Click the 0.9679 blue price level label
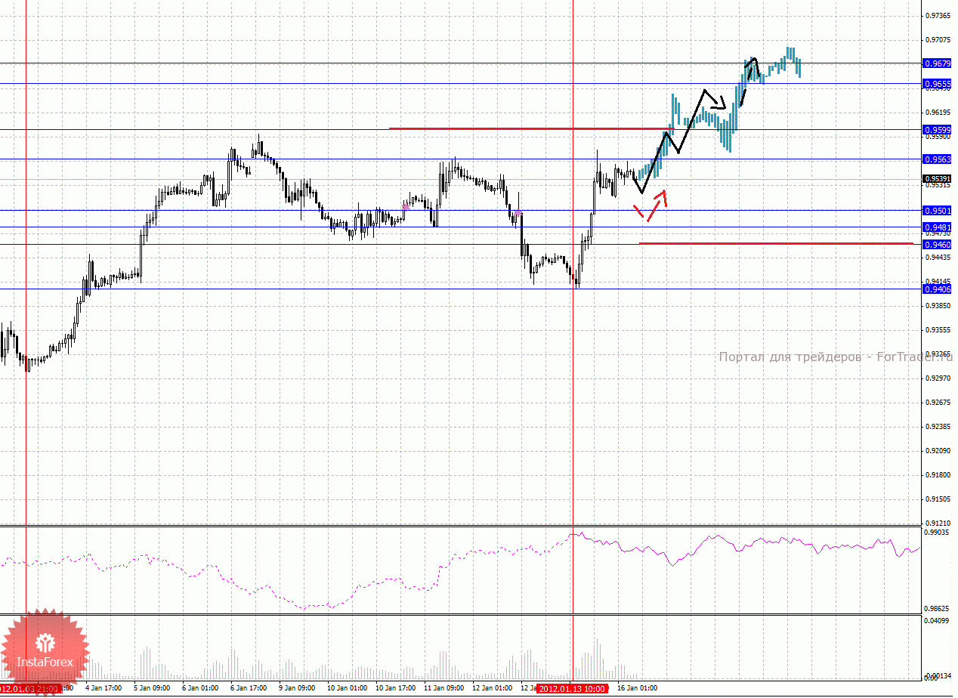This screenshot has height=698, width=958. coord(937,63)
